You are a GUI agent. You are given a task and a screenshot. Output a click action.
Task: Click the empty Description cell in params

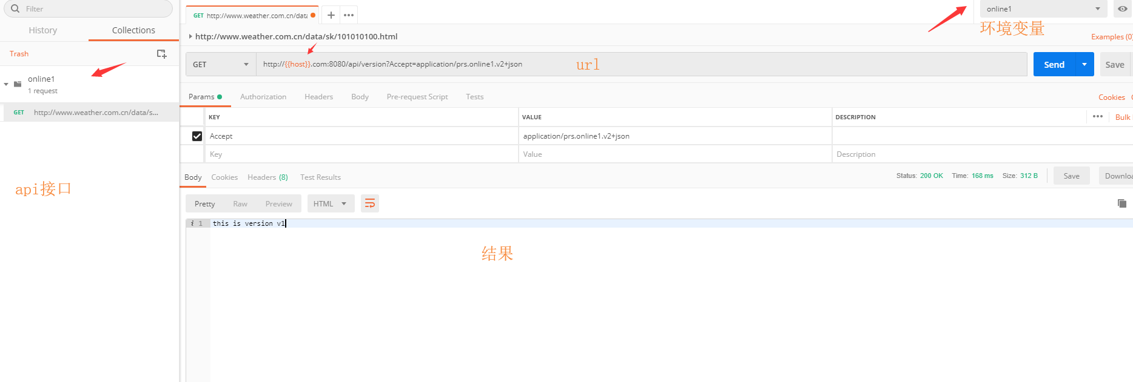coord(983,154)
